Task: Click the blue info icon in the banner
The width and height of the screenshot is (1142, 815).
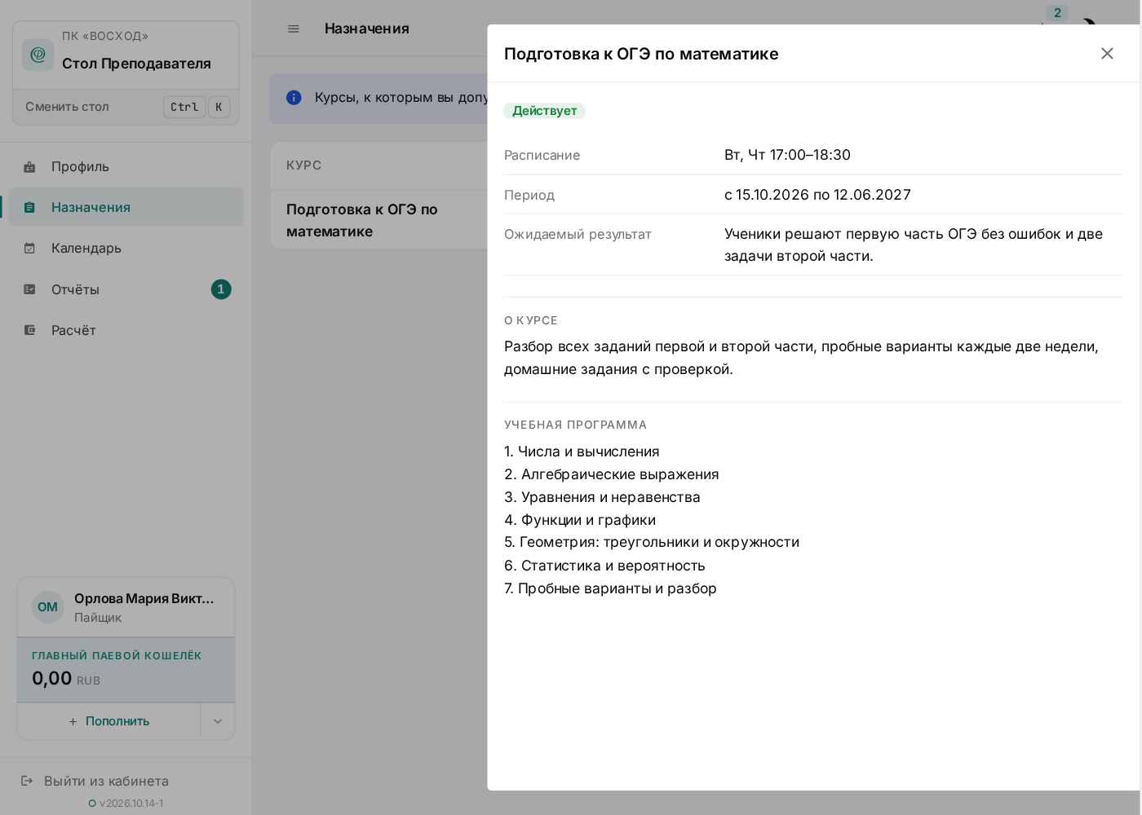Action: [x=294, y=98]
